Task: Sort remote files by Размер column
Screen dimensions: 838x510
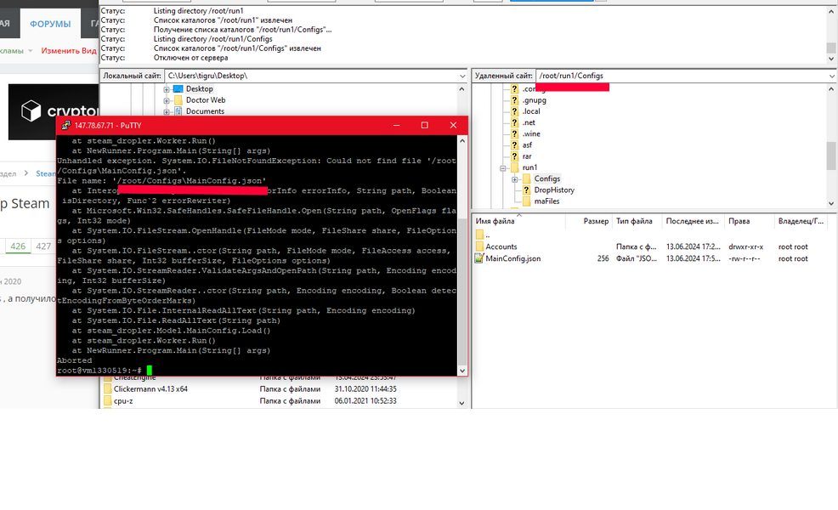Action: coord(589,221)
